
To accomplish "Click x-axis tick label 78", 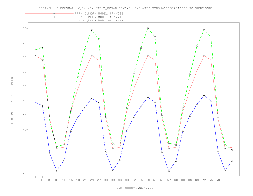I will coord(218,180).
